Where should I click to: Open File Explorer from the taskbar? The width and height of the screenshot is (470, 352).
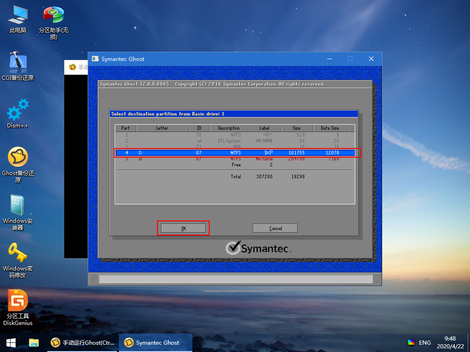pyautogui.click(x=34, y=343)
